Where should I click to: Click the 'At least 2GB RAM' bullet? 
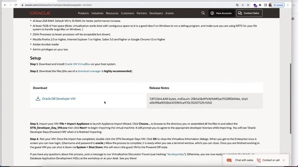click(x=76, y=21)
